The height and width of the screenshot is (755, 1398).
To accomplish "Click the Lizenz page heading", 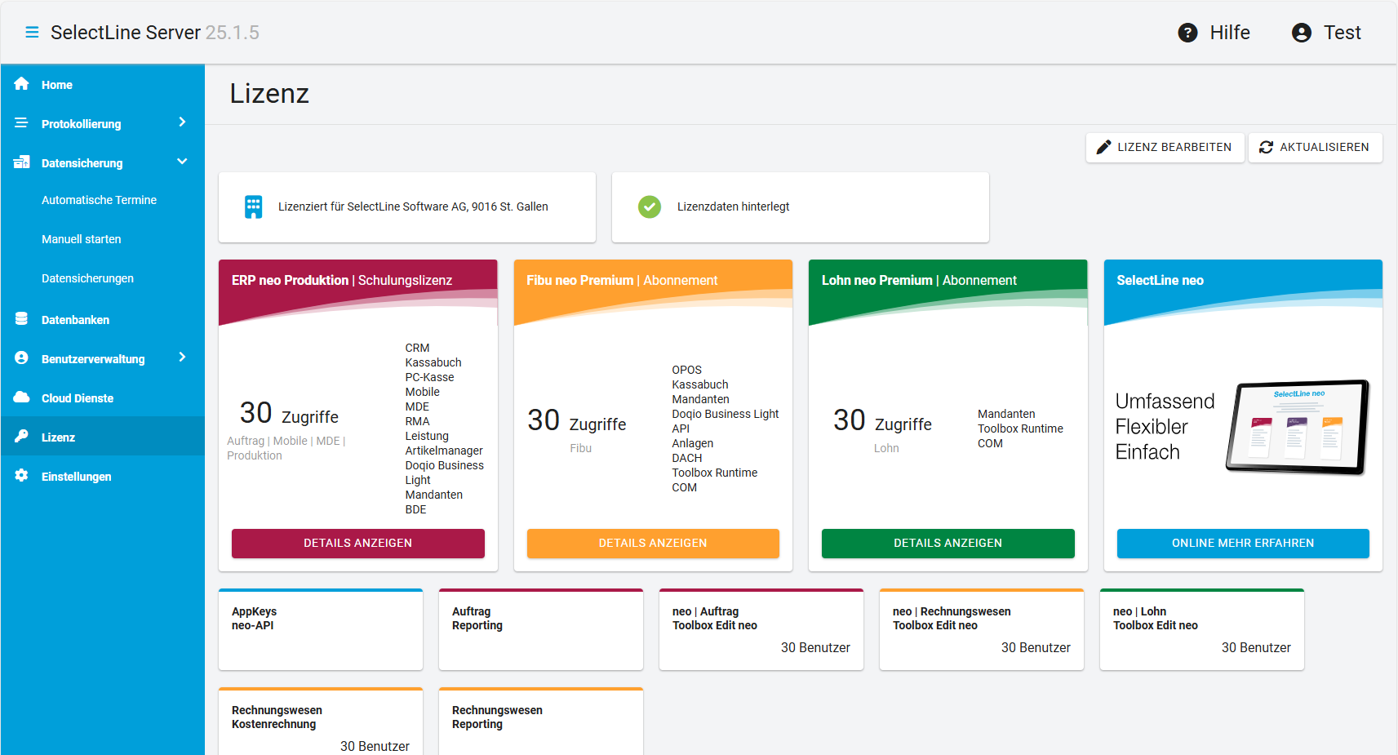I will (269, 94).
